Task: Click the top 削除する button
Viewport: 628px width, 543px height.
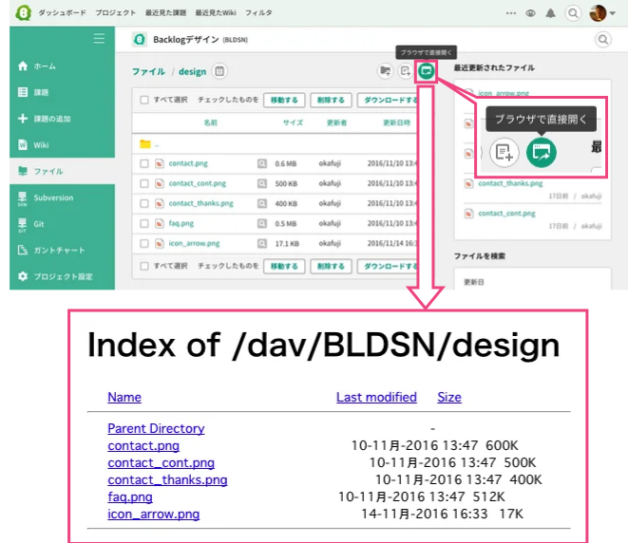Action: [331, 100]
